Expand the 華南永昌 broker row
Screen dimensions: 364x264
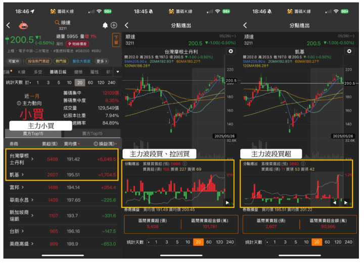[x=63, y=200]
